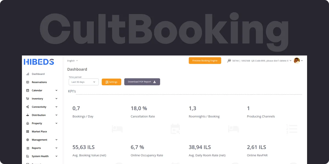Go to Dashboard in sidebar
This screenshot has width=329, height=164.
coord(38,74)
